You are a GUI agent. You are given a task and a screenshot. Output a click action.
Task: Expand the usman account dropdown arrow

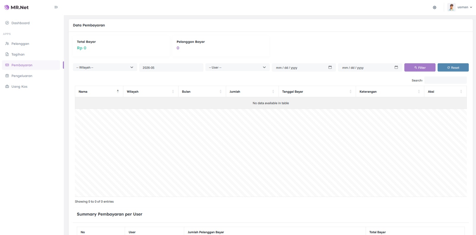click(471, 7)
